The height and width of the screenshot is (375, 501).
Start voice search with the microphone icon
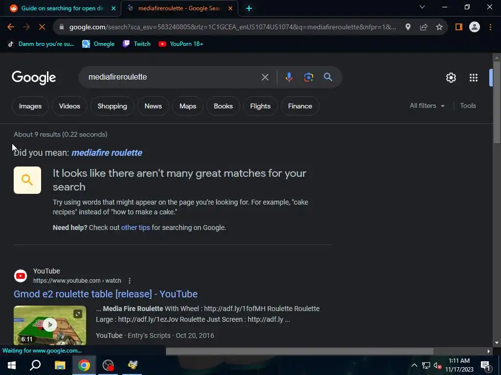tap(289, 77)
